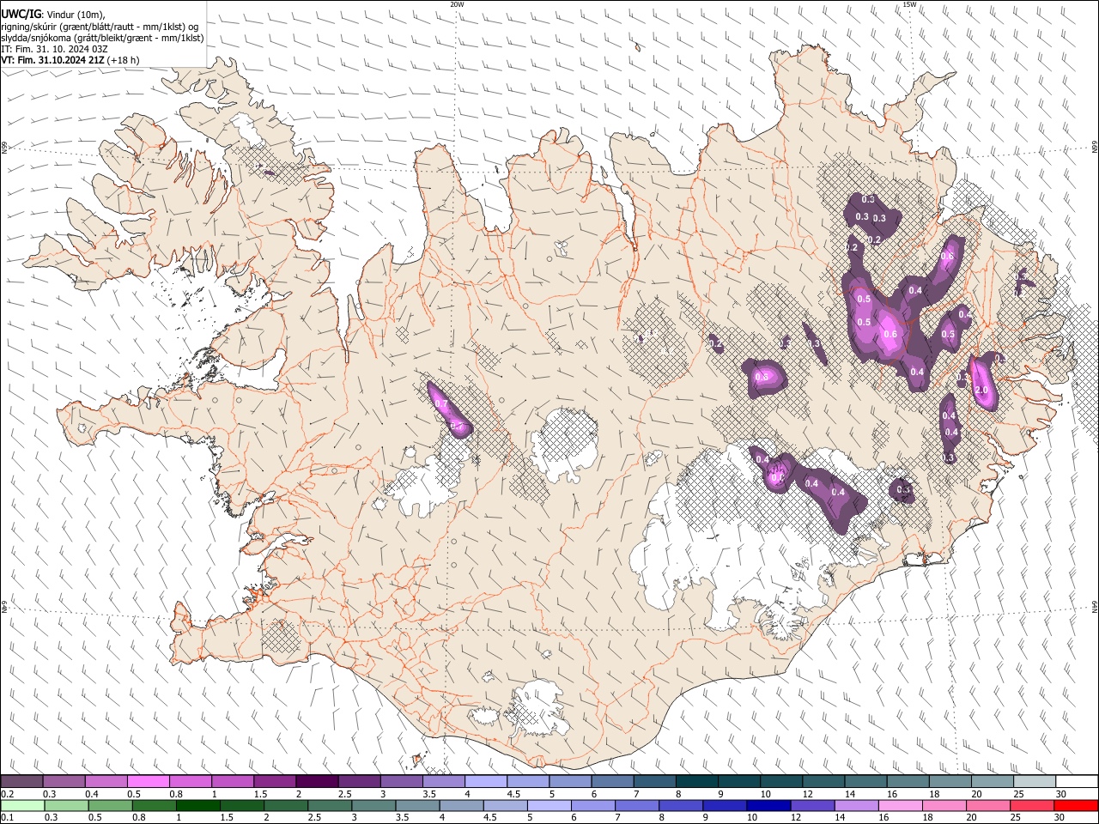Viewport: 1099px width, 824px height.
Task: Select the bright red lower-legend swatch starting at 30
Action: (x=1075, y=805)
